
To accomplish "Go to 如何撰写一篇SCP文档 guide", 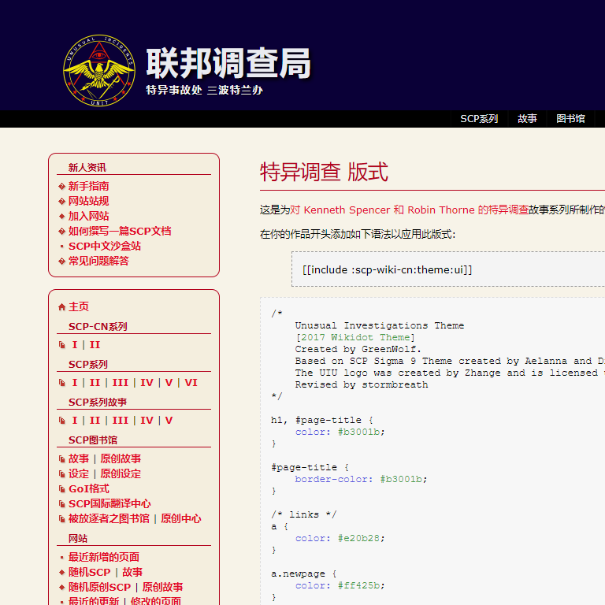I will point(120,232).
